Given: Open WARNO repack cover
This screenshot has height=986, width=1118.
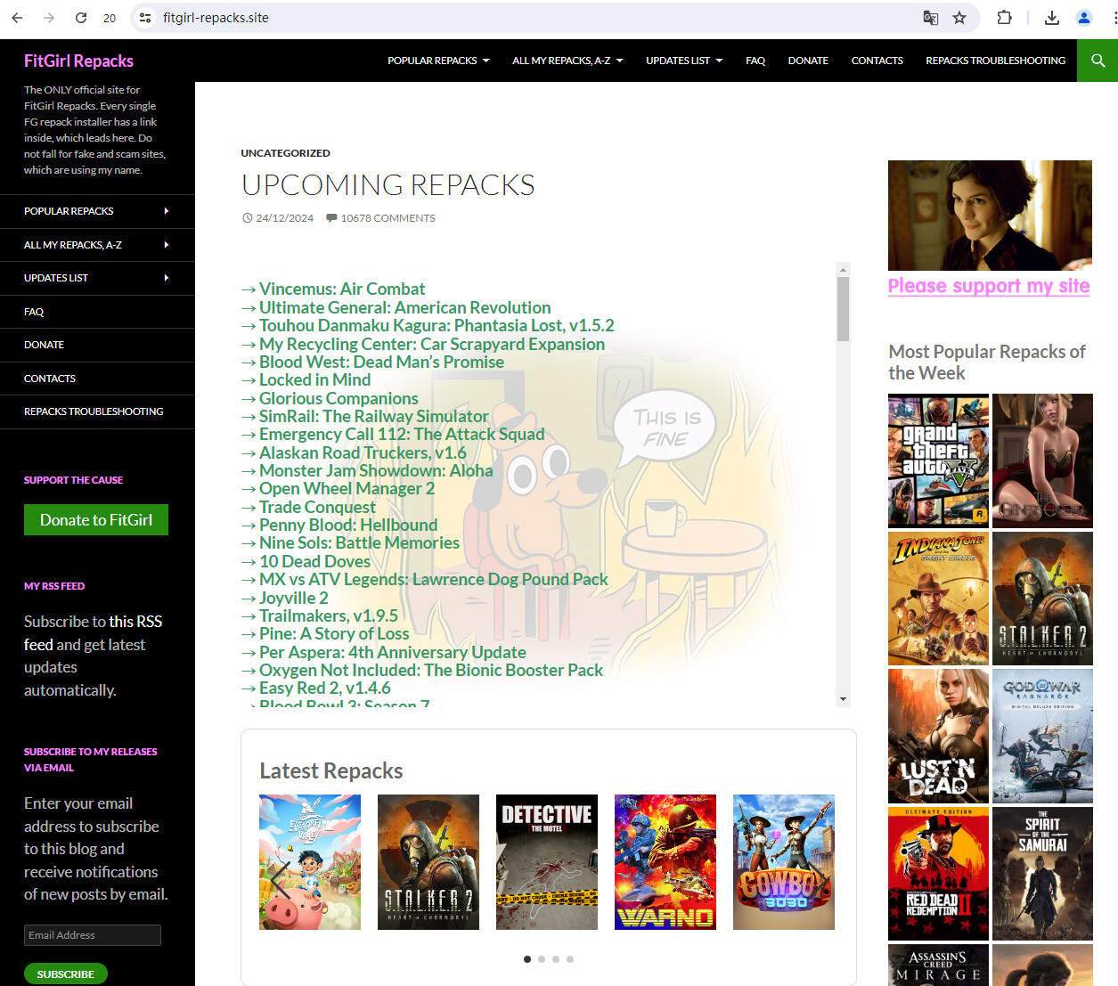Looking at the screenshot, I should click(x=665, y=862).
